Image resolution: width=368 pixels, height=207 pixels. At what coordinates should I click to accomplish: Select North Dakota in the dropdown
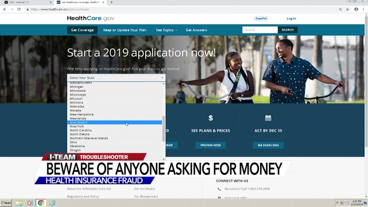pyautogui.click(x=80, y=134)
